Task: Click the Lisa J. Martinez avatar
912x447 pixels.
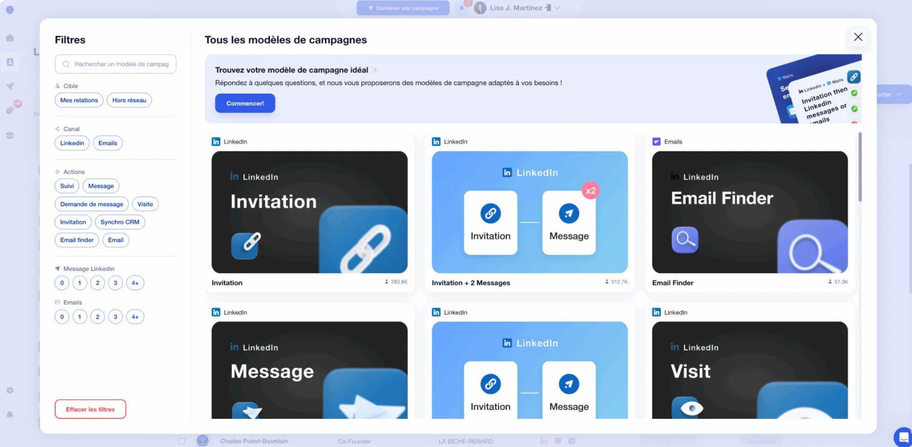Action: click(480, 8)
